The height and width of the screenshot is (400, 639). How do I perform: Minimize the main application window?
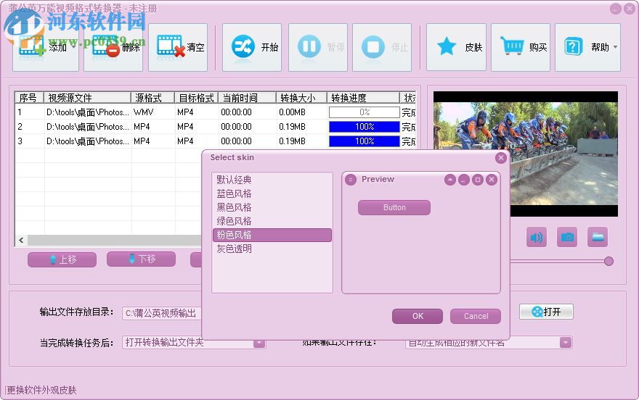click(x=615, y=9)
